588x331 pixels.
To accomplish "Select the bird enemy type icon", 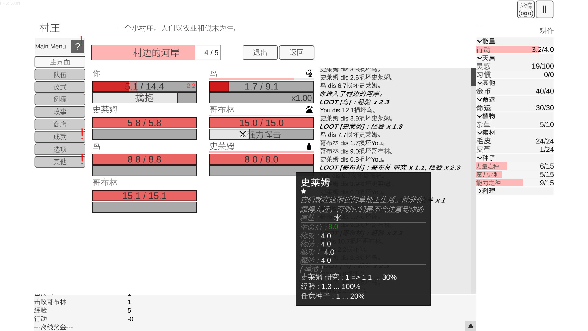I will pos(309,74).
